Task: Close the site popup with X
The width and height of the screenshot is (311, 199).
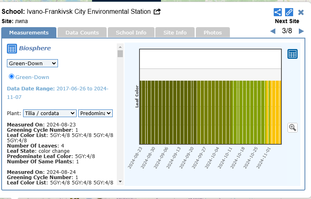Action: pyautogui.click(x=301, y=12)
